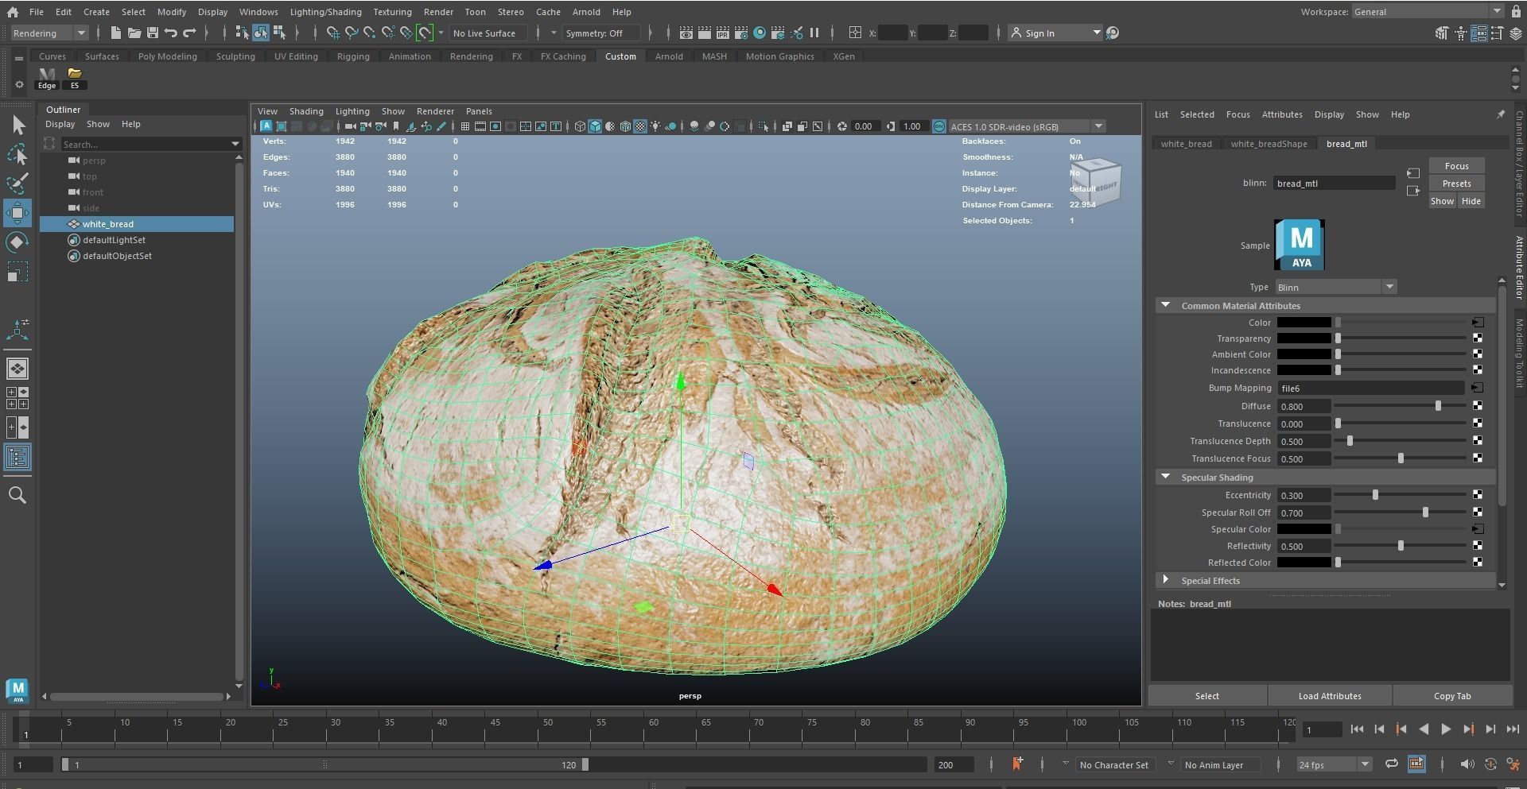Click the Undo arrow in the status line
The image size is (1527, 789).
click(170, 33)
